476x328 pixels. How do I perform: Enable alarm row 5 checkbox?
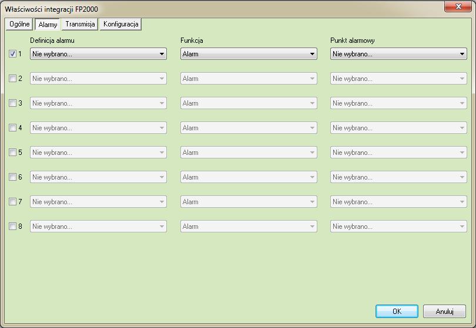(12, 152)
